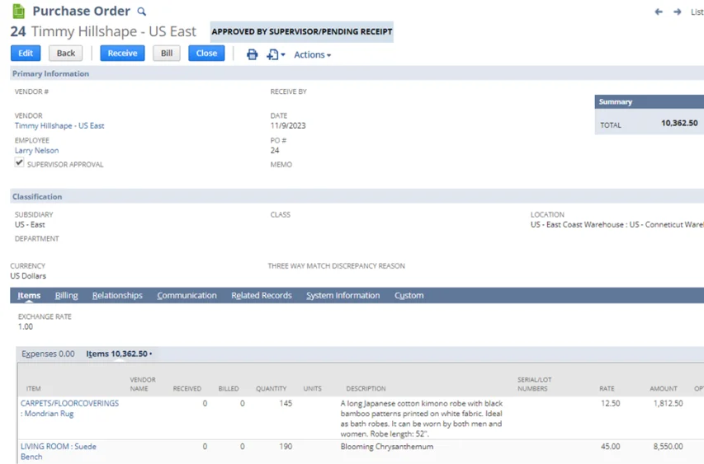
Task: Select the System Information tab
Action: click(x=343, y=295)
